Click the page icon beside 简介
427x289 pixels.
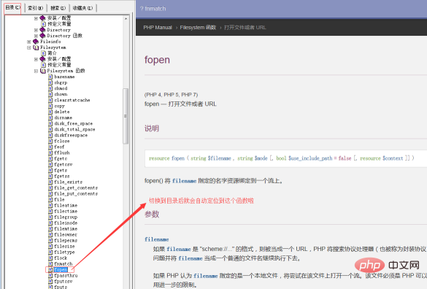click(x=43, y=53)
